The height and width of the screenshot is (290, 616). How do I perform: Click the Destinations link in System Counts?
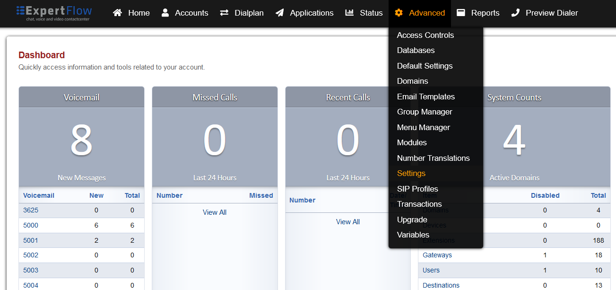[x=441, y=285]
